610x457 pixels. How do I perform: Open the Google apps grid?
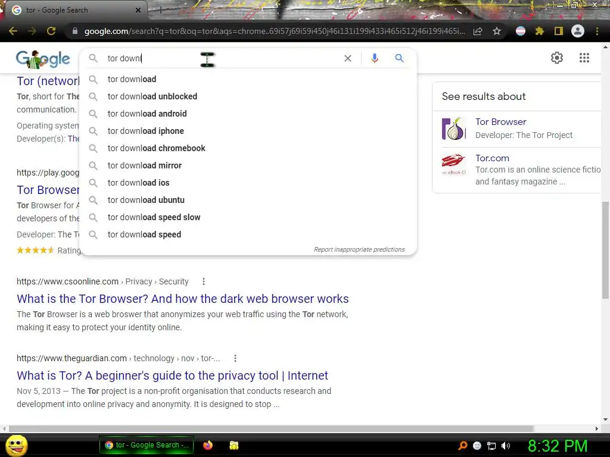(584, 58)
